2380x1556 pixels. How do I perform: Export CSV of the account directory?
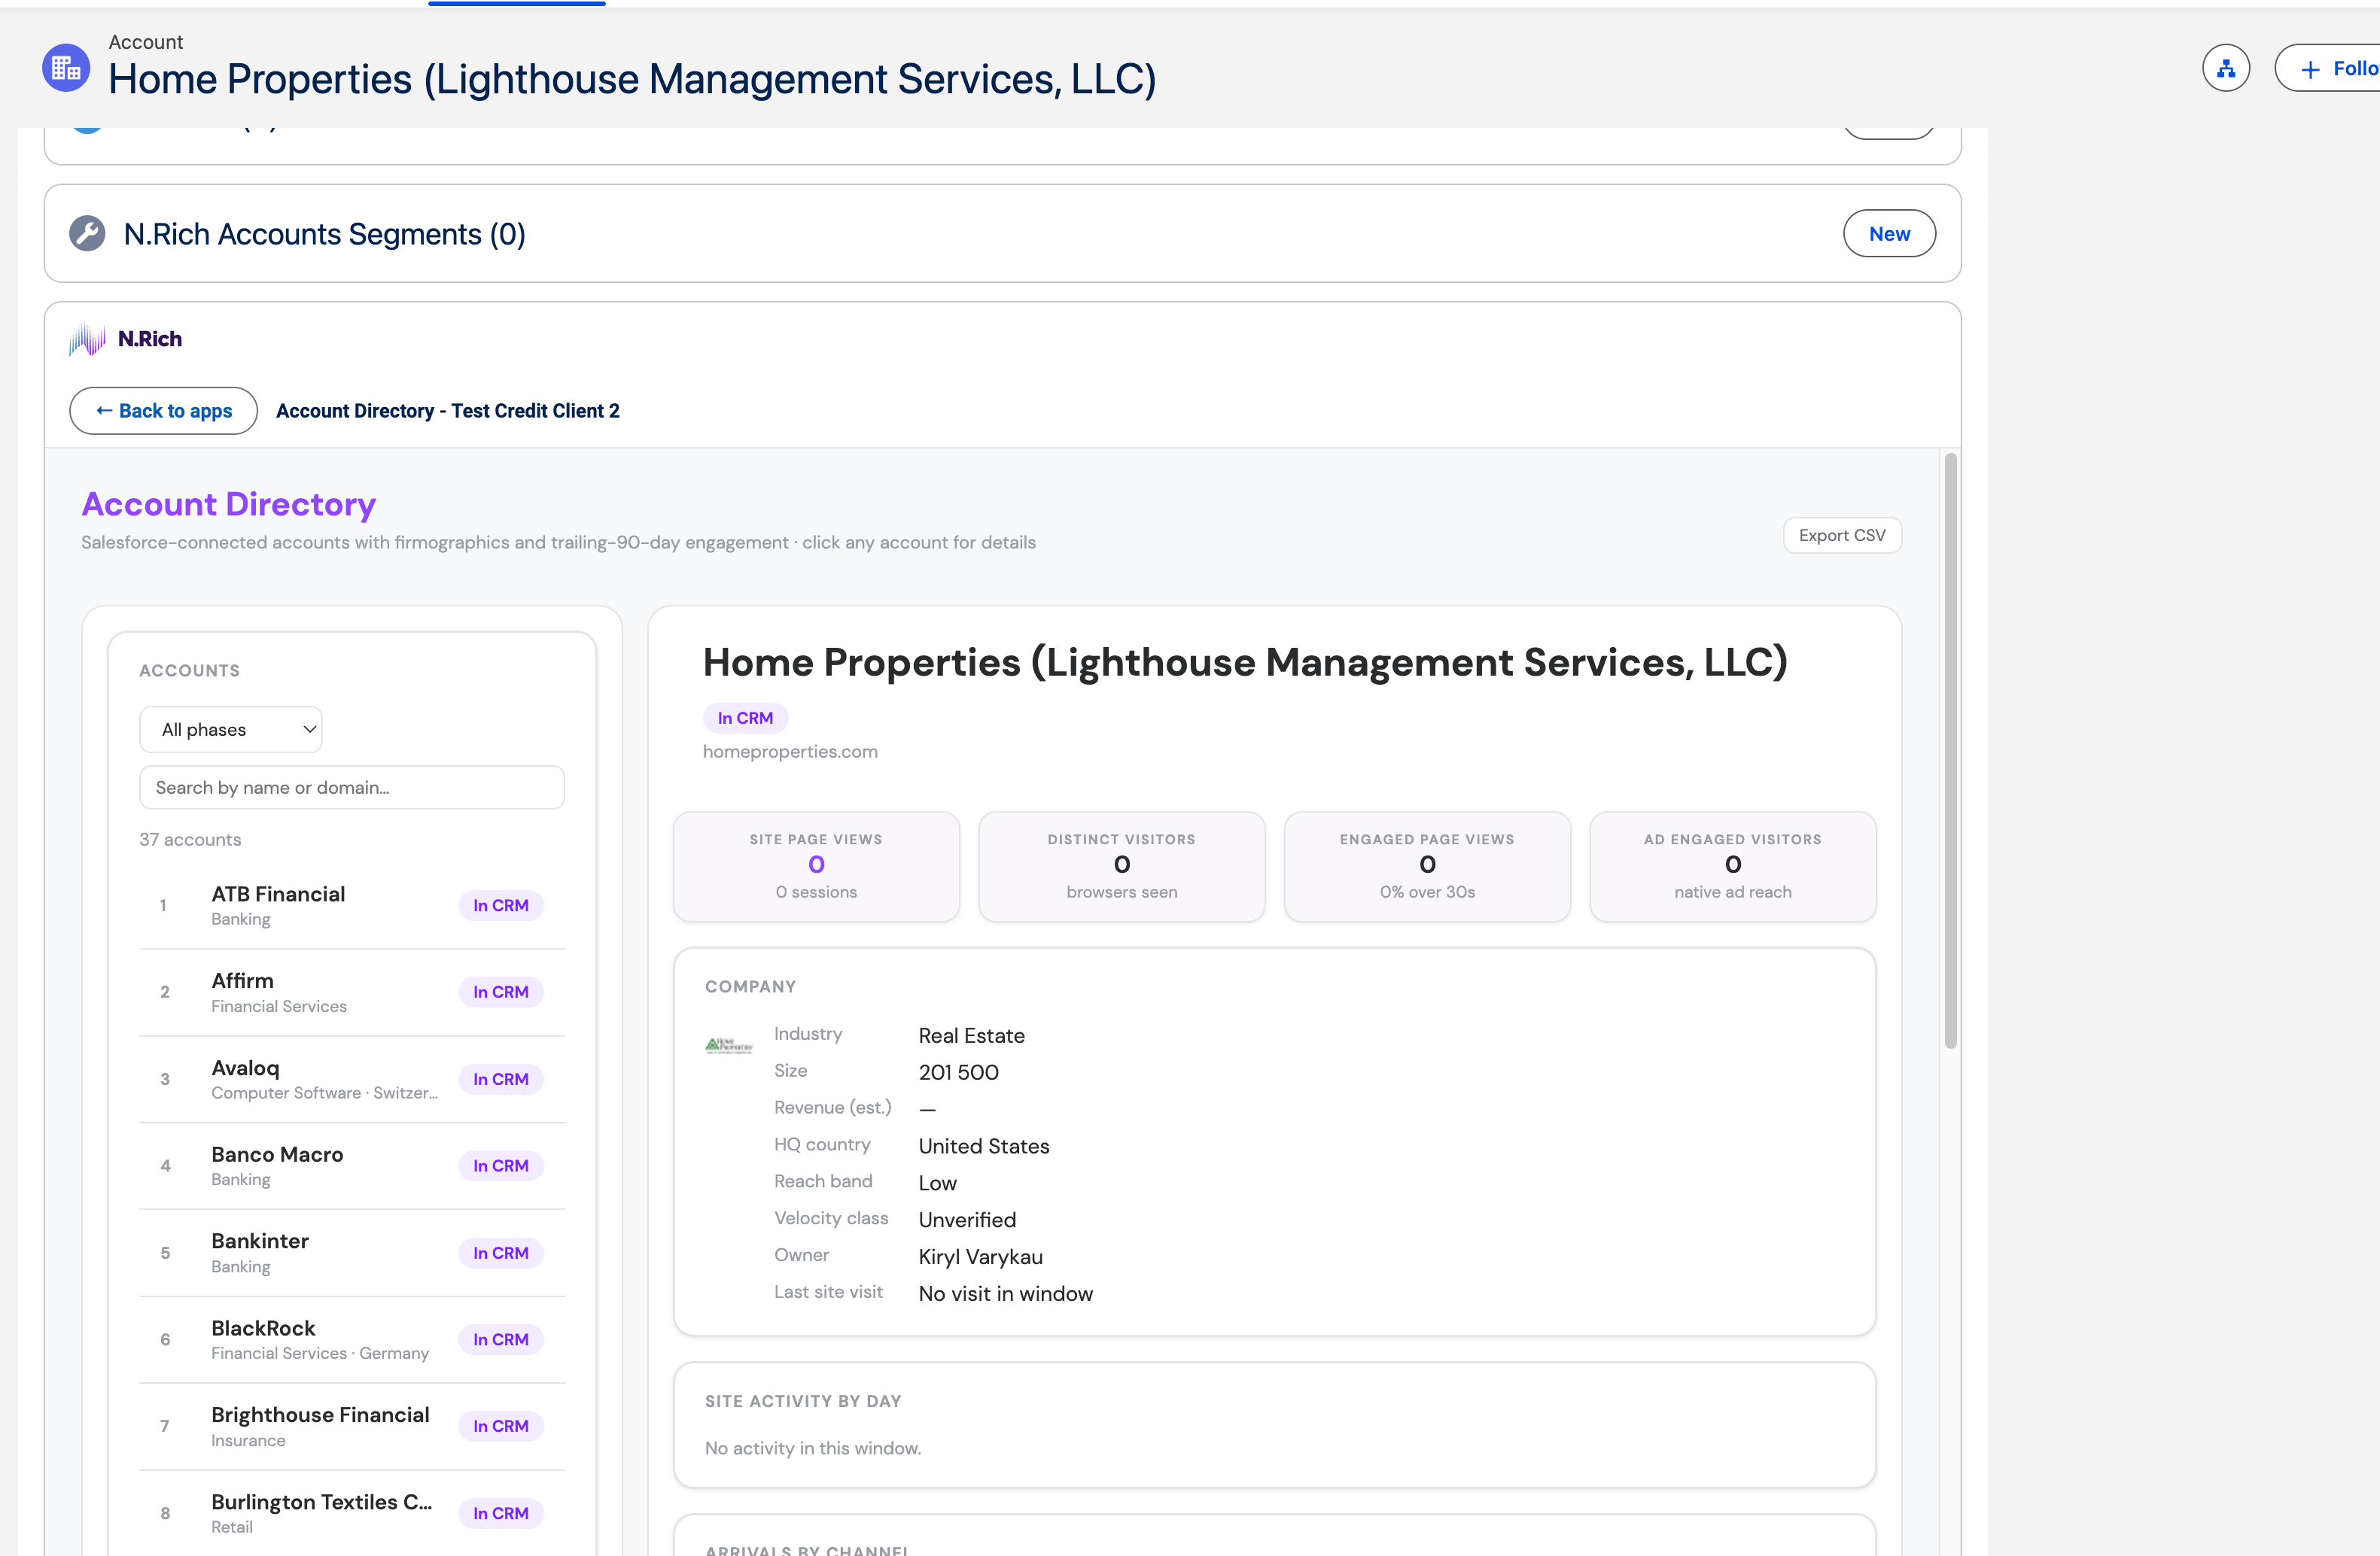click(x=1842, y=535)
